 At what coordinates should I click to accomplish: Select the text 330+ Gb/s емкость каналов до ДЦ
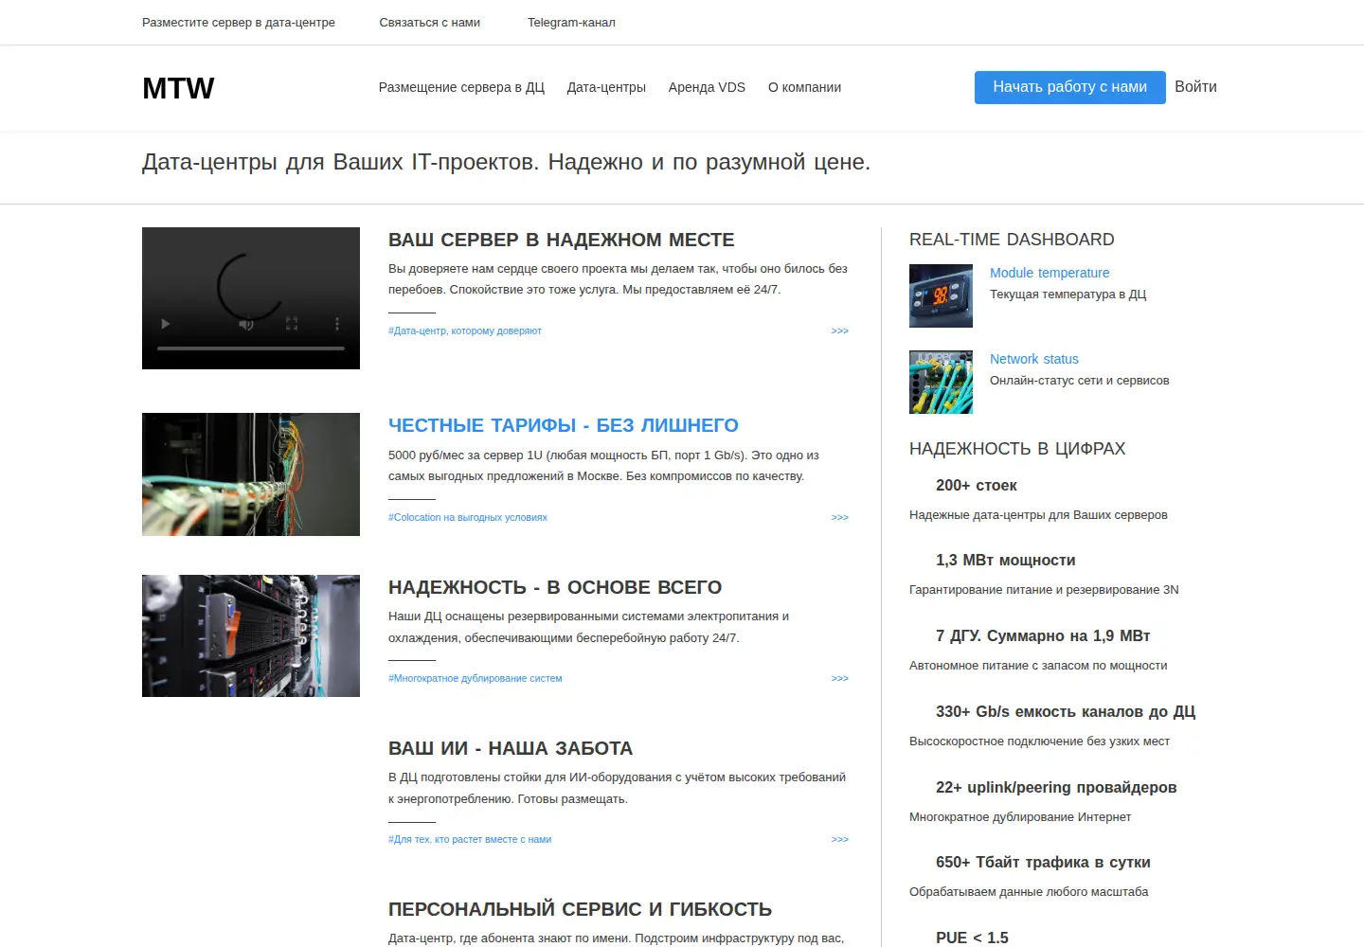coord(1066,712)
